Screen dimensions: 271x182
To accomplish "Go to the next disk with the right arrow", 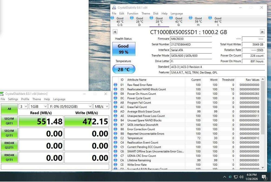I will tap(262, 32).
